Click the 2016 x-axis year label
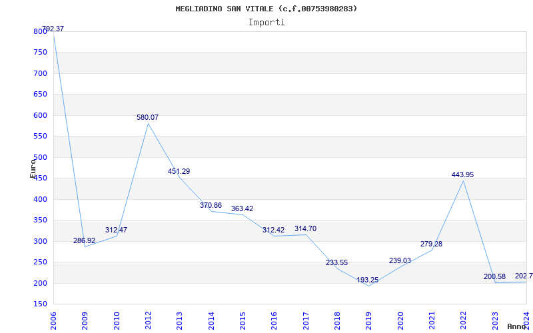This screenshot has width=533, height=333. [x=274, y=321]
